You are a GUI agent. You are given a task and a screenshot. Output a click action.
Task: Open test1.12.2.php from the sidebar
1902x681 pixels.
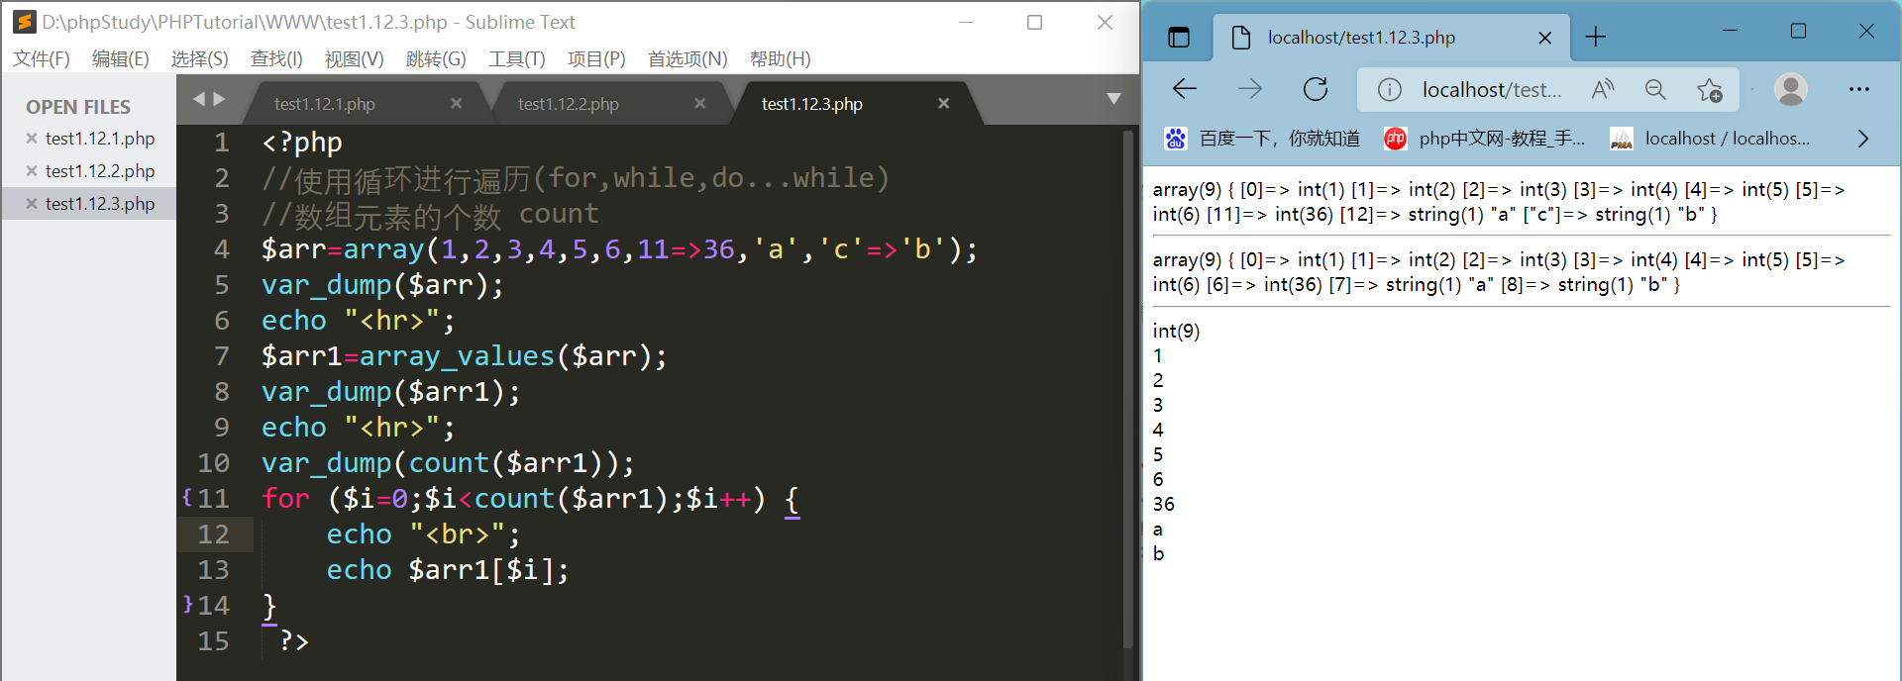click(100, 171)
